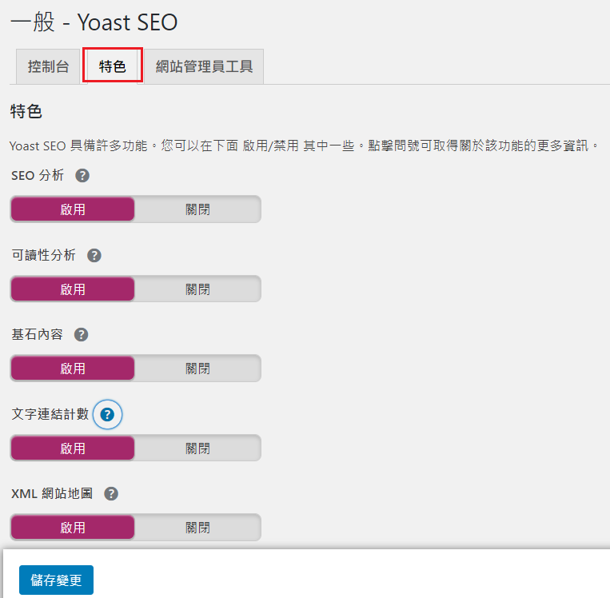Open the help icon next to XML 網站地圖
The width and height of the screenshot is (610, 598).
pos(111,494)
